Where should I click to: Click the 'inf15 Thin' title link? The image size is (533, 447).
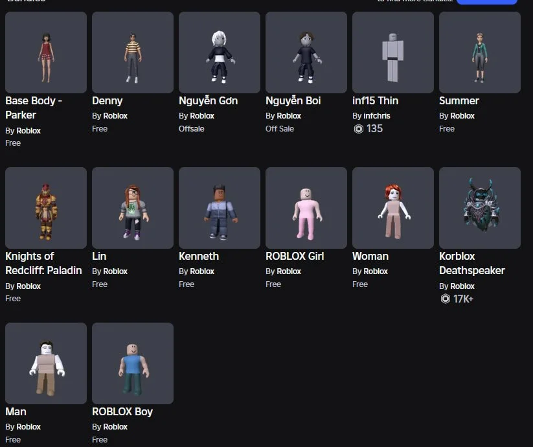pyautogui.click(x=375, y=100)
